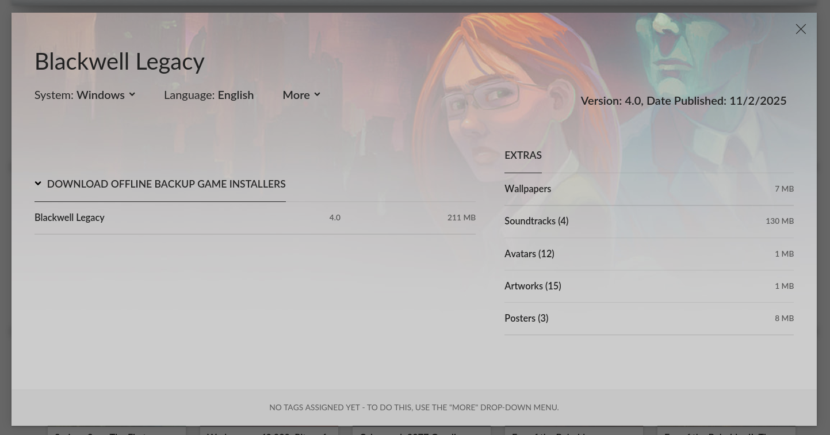
Task: Download the Wallpapers extra
Action: 649,189
